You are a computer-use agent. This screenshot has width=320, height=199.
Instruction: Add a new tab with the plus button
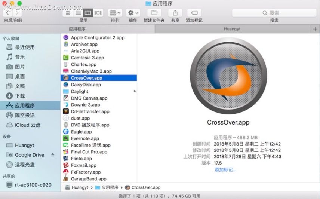tap(315, 29)
